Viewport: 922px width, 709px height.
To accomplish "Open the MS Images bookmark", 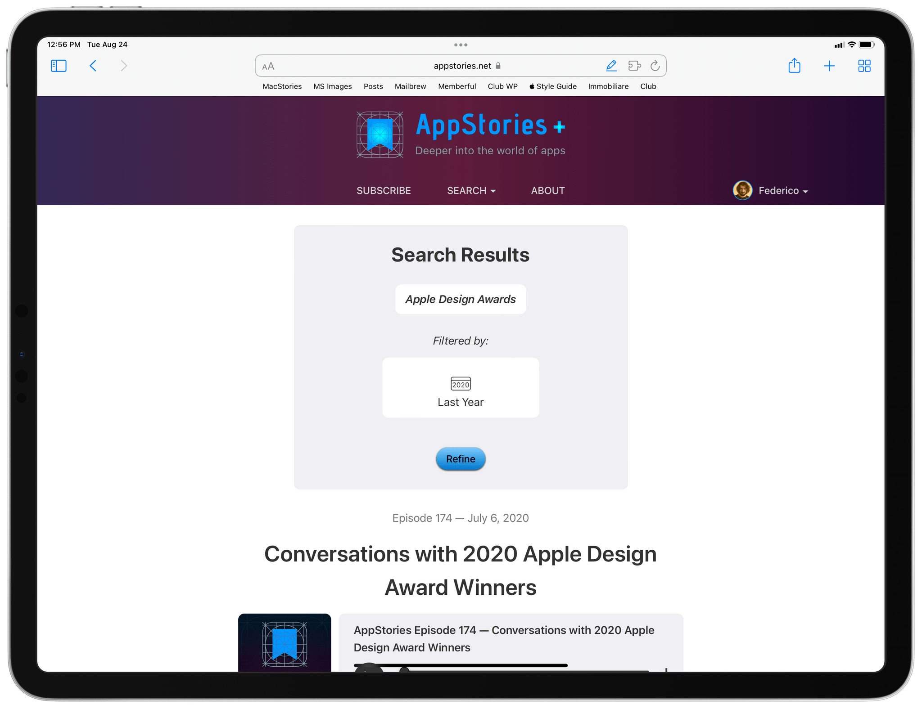I will click(x=333, y=86).
